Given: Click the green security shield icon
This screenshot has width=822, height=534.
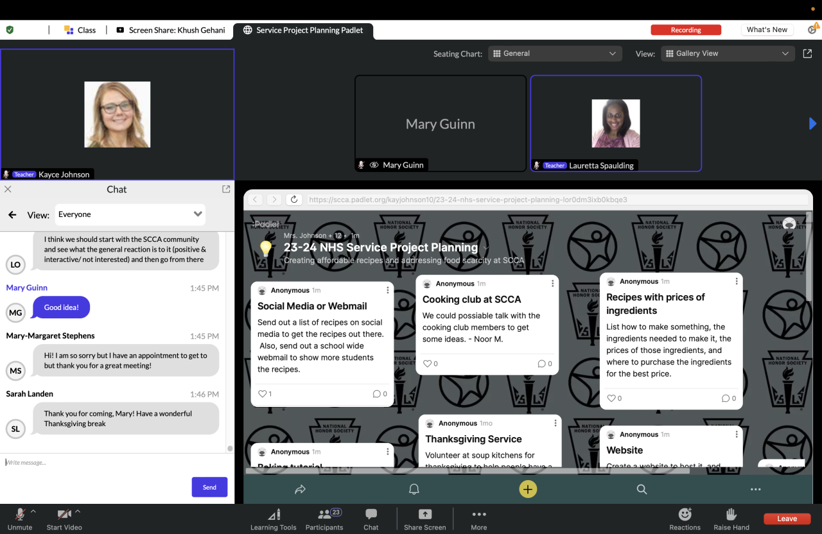Looking at the screenshot, I should pyautogui.click(x=10, y=30).
